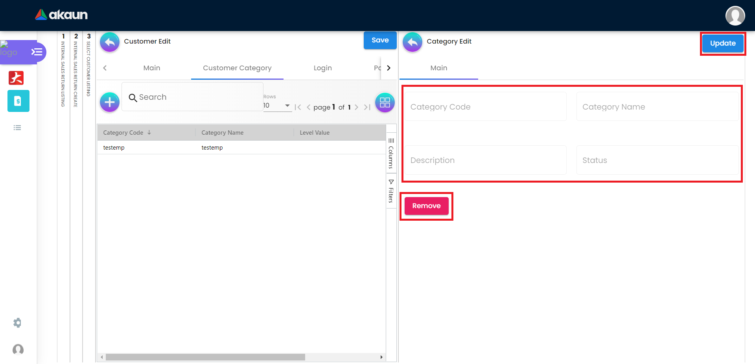
Task: Click the Save button
Action: 380,40
